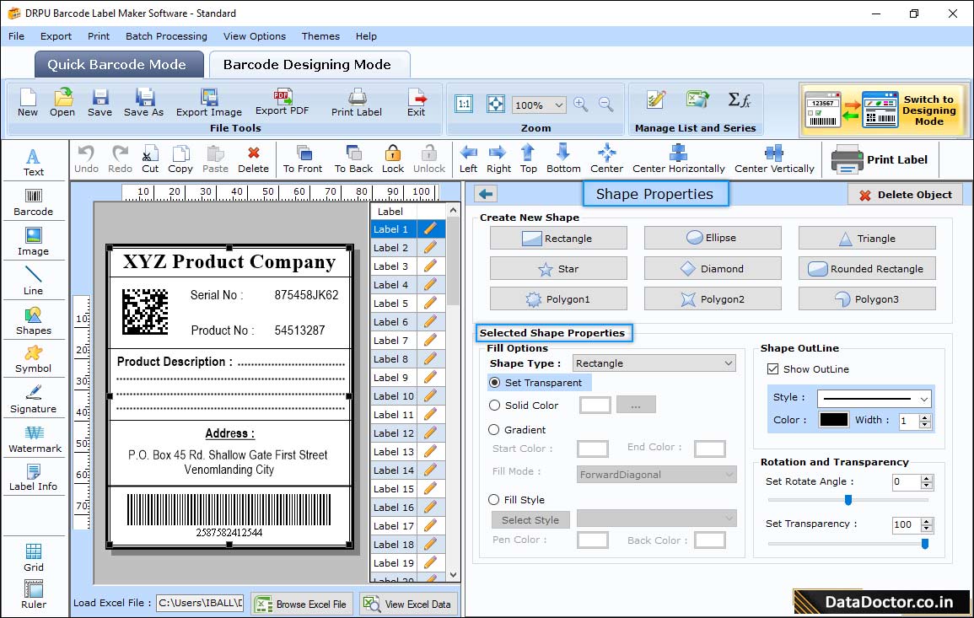Image resolution: width=974 pixels, height=618 pixels.
Task: Open the Batch Processing menu
Action: (x=166, y=36)
